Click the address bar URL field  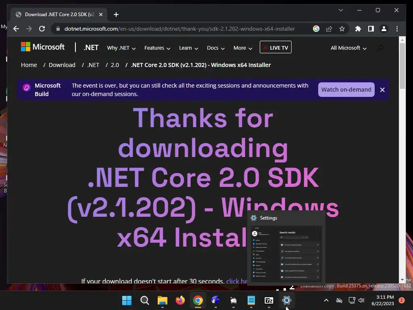[179, 29]
